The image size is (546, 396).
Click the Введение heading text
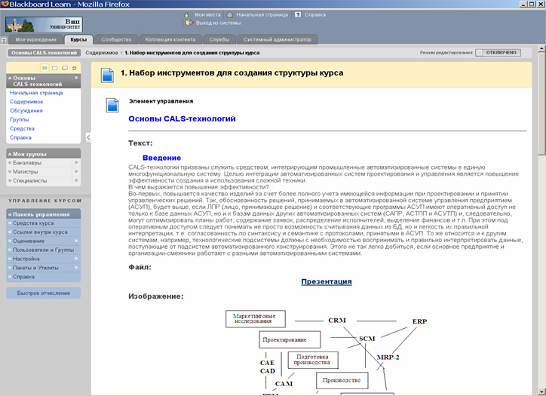(x=161, y=158)
